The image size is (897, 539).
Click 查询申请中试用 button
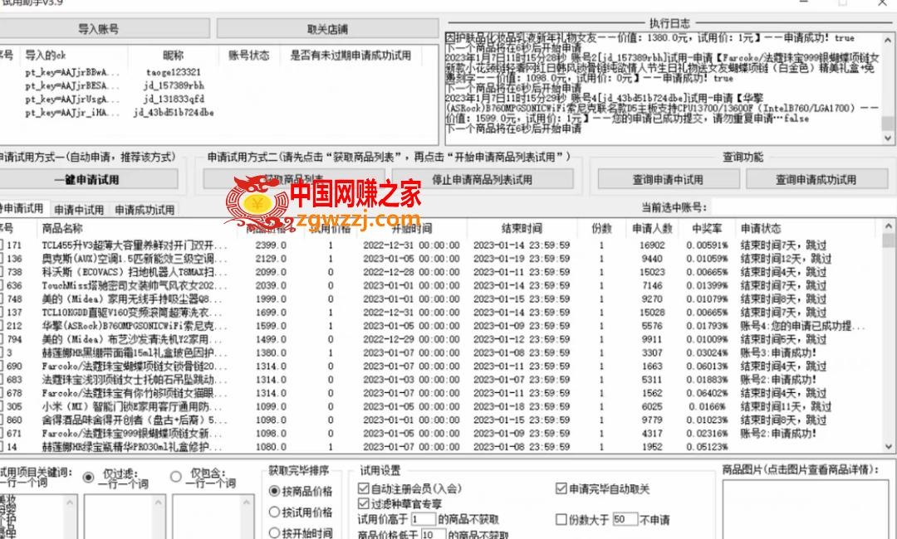[x=668, y=179]
